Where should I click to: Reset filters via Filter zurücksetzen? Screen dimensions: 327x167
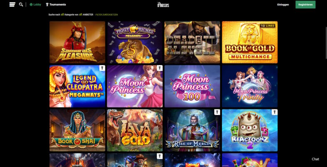pos(107,15)
